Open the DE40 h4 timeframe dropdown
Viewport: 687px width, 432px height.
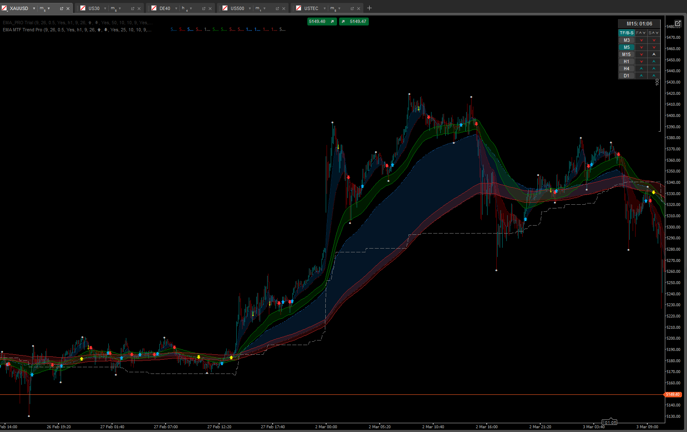(x=191, y=9)
